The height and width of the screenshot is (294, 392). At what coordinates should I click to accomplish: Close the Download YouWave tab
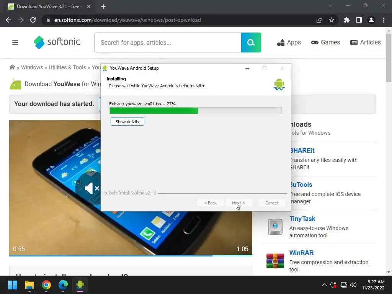pos(89,7)
